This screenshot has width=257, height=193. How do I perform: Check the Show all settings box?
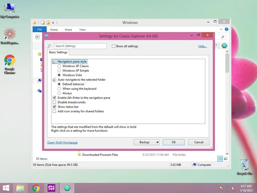(113, 46)
